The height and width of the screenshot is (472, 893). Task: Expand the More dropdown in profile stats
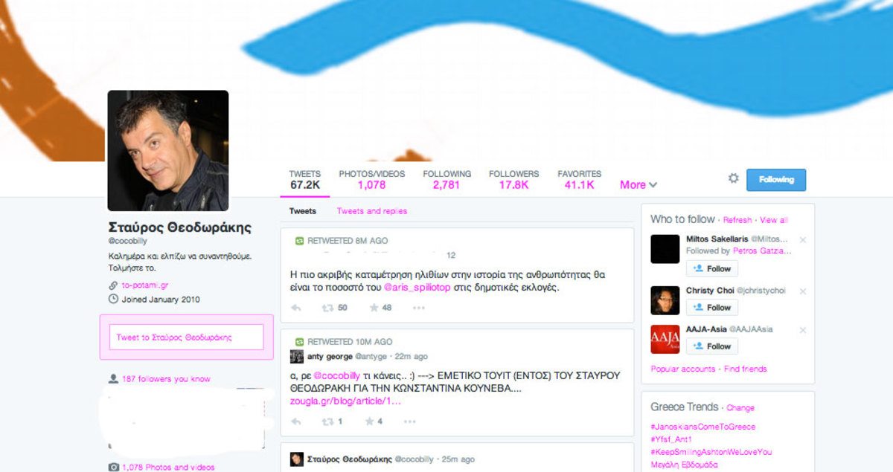point(638,185)
